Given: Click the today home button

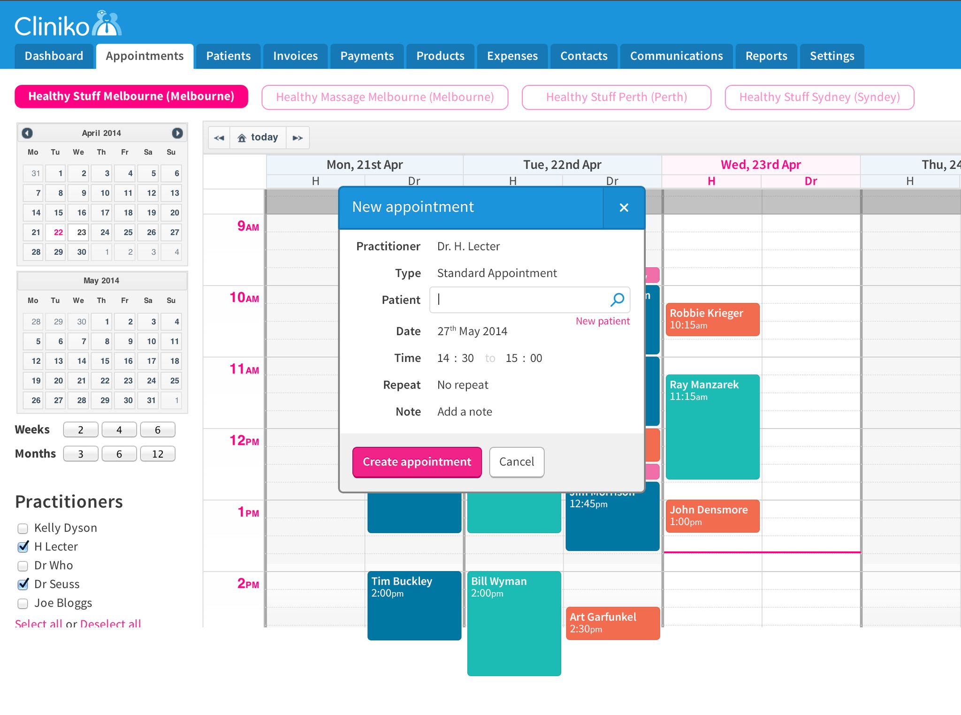Looking at the screenshot, I should pos(258,137).
